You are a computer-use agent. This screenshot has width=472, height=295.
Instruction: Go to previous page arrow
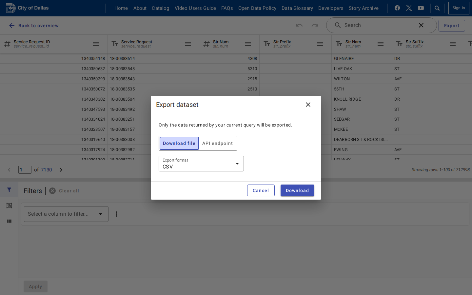(x=9, y=170)
